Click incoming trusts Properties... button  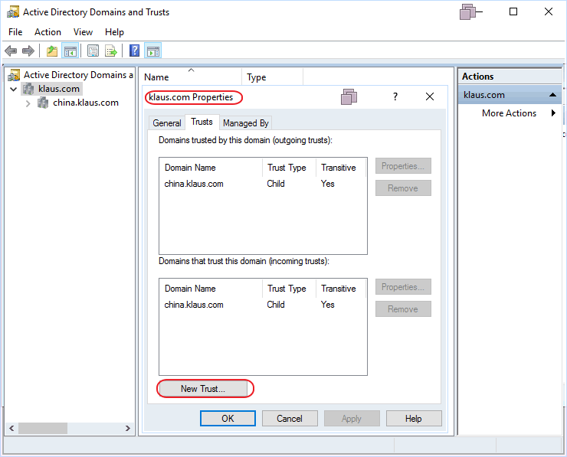(403, 287)
